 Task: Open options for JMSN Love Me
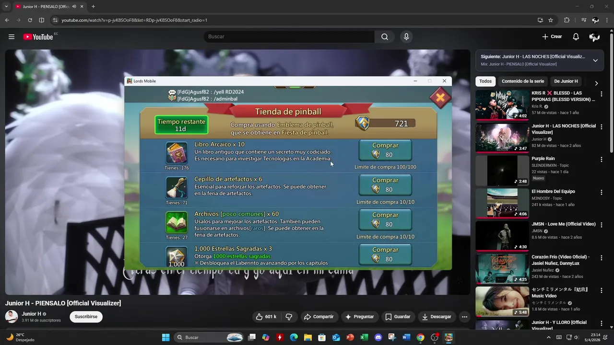(602, 225)
